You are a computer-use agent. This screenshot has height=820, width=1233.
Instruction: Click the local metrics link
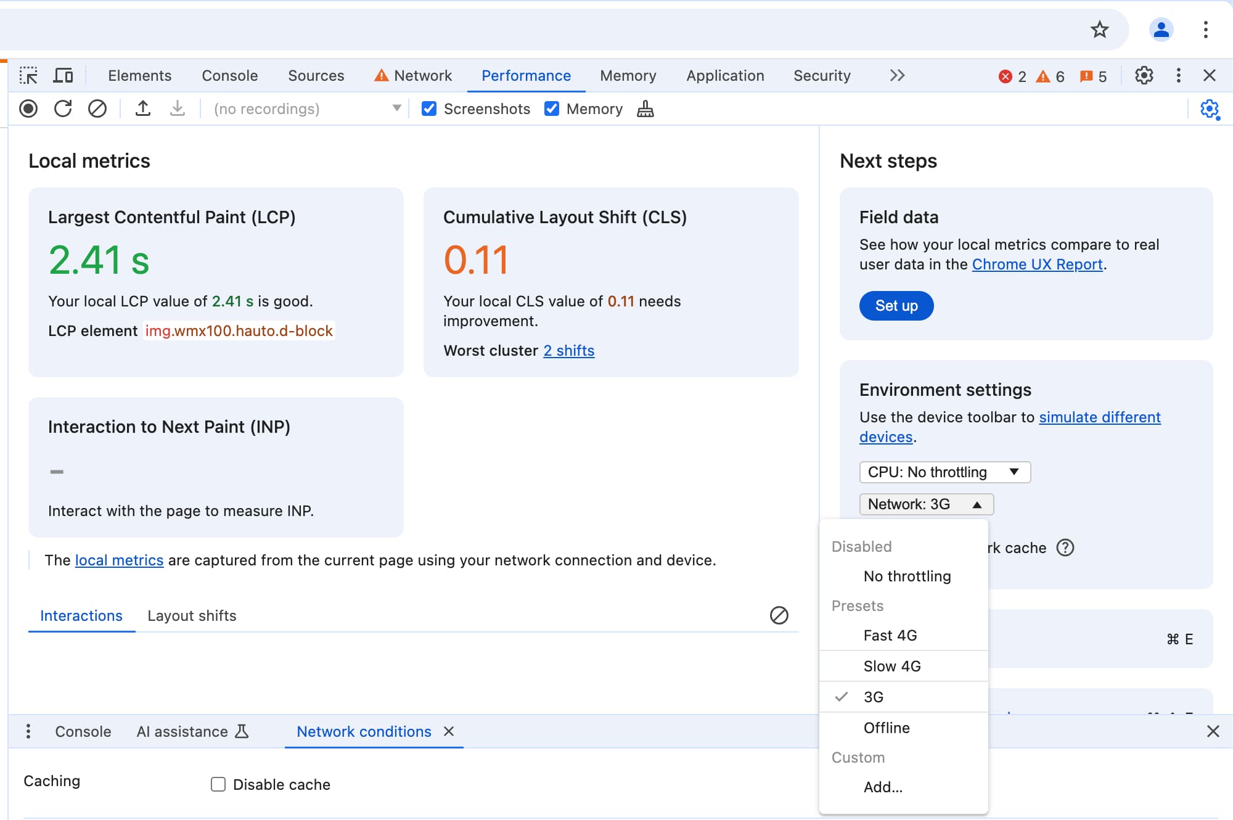click(119, 560)
